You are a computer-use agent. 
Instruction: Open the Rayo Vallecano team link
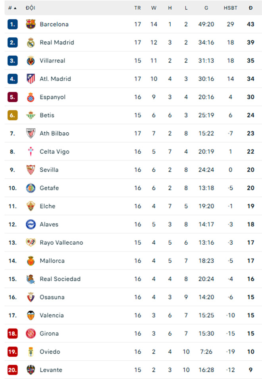coord(61,242)
